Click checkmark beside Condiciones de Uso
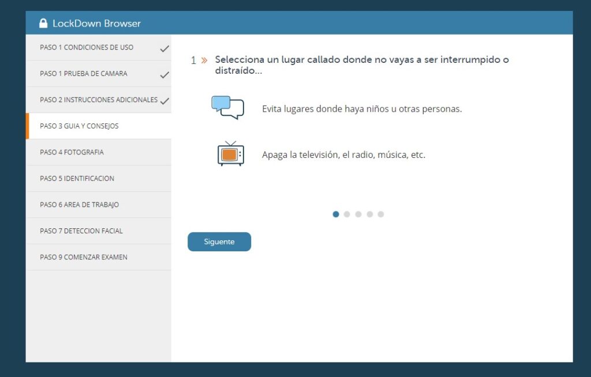The width and height of the screenshot is (591, 377). tap(164, 48)
